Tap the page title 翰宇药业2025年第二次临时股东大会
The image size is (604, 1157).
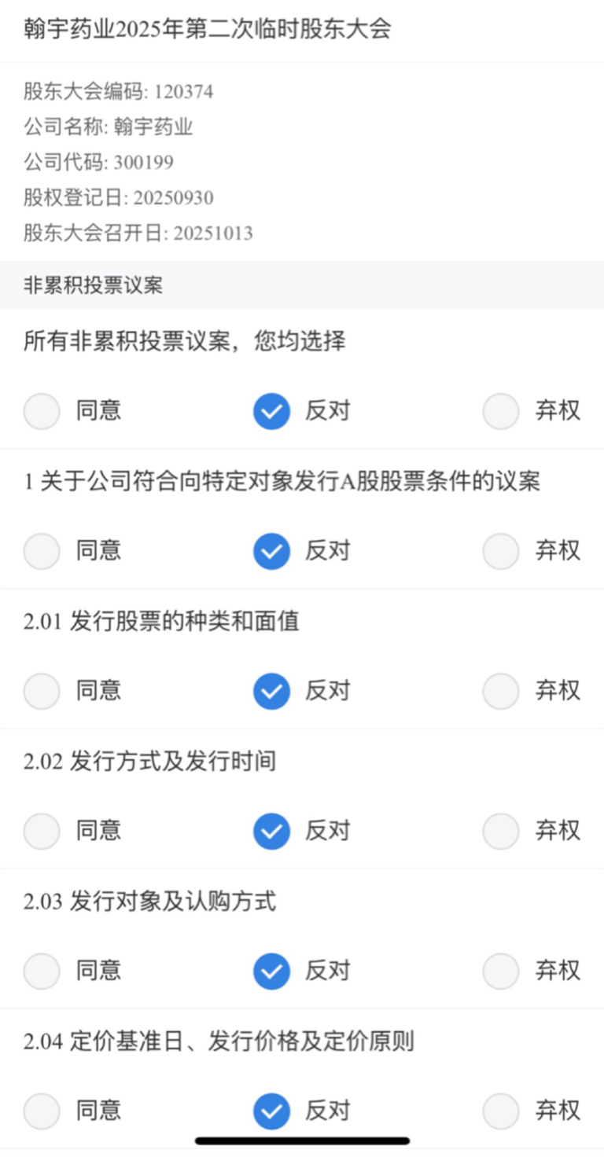[x=208, y=30]
